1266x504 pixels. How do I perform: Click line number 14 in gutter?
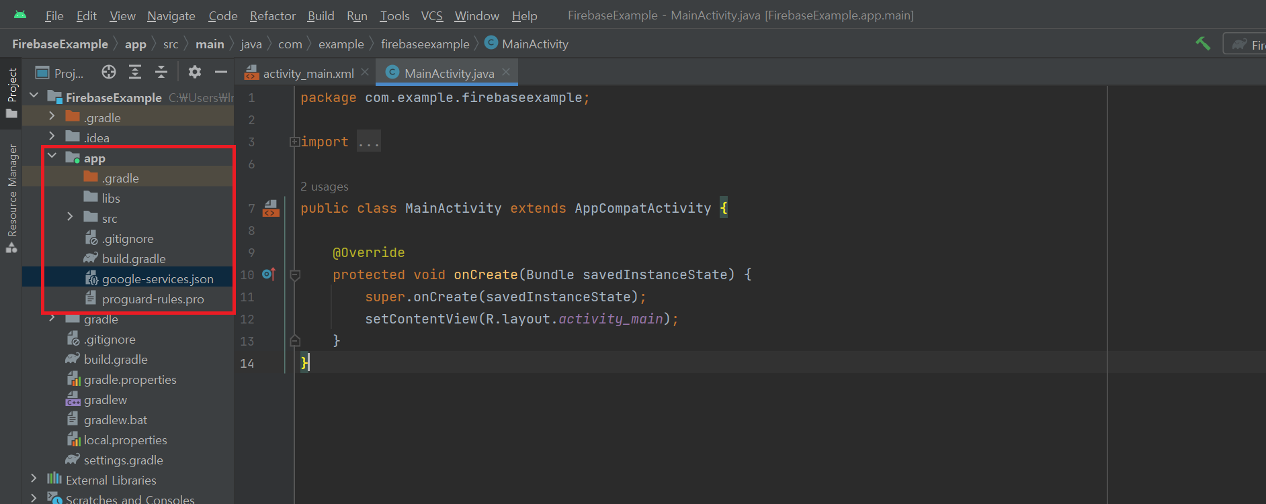click(247, 363)
